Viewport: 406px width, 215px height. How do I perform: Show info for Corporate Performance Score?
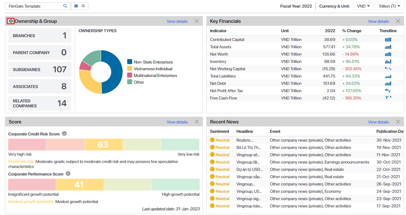pos(68,174)
